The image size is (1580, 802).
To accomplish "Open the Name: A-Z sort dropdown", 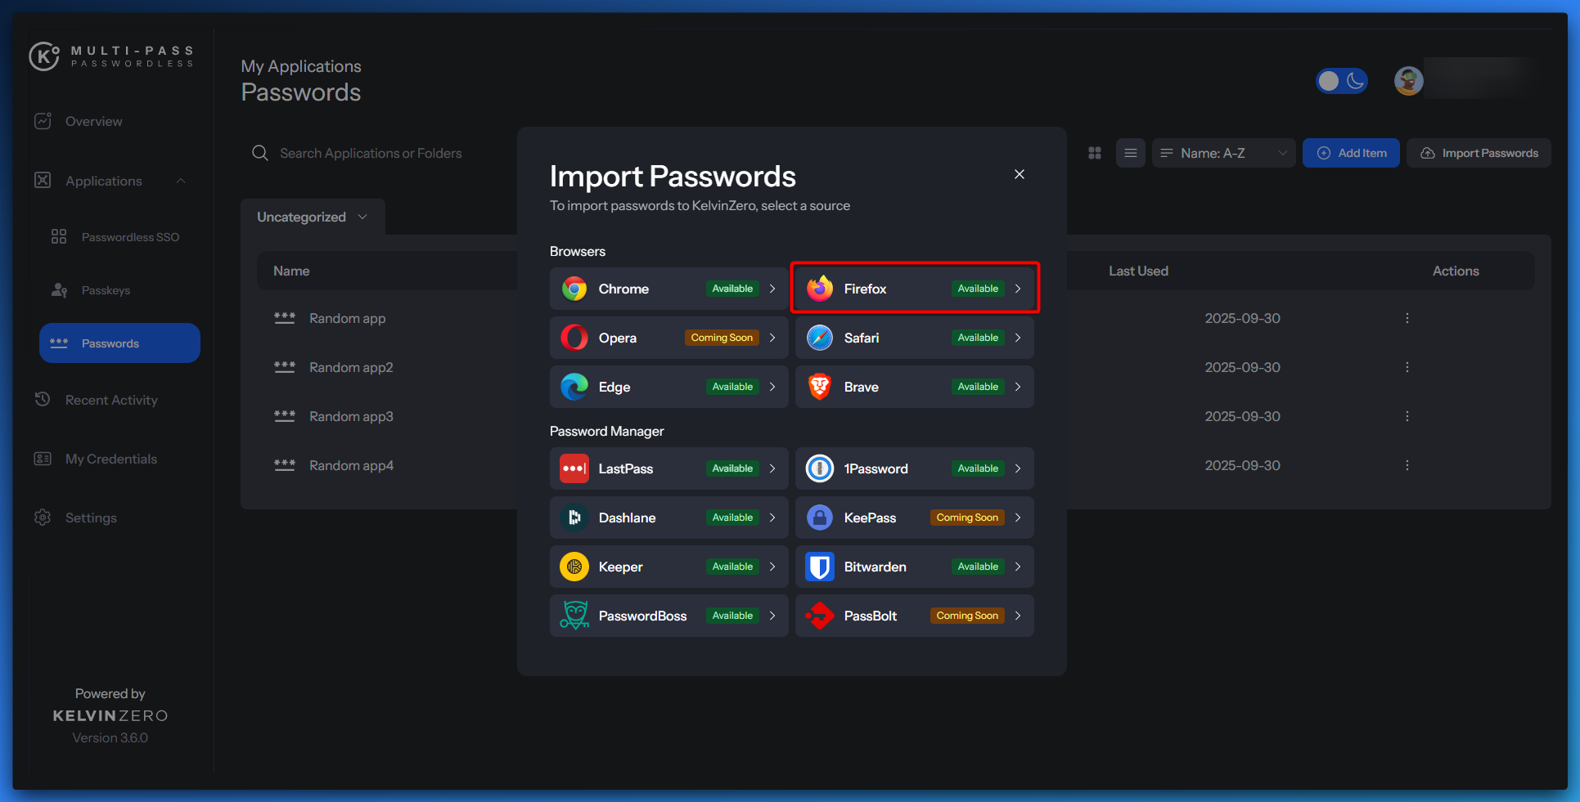I will tap(1223, 153).
